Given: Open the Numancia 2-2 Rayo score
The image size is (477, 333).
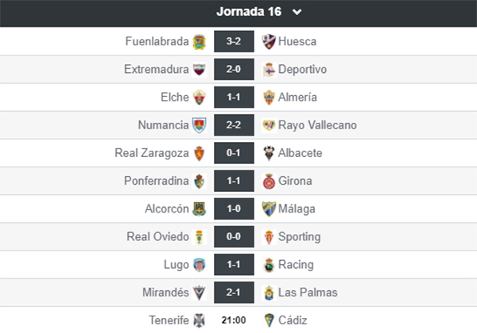Looking at the screenshot, I should 234,125.
